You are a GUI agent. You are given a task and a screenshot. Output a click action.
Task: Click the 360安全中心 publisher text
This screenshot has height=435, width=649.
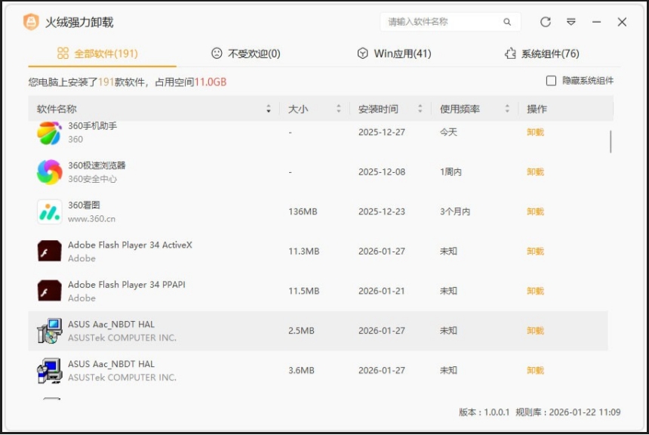pyautogui.click(x=92, y=179)
